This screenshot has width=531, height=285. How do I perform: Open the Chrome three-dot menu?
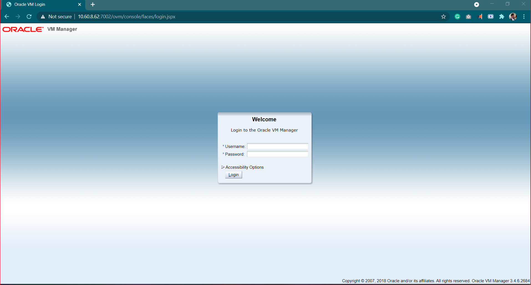(x=524, y=17)
